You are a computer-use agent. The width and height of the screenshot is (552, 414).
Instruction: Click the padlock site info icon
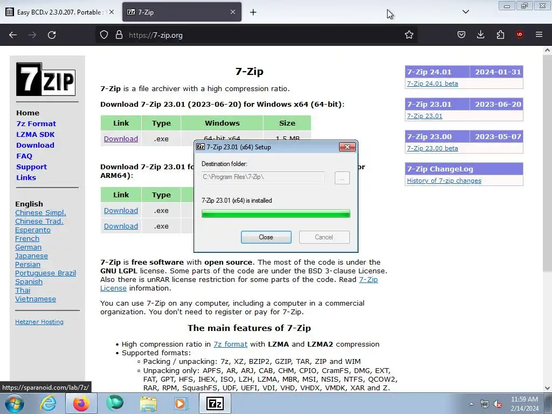(119, 35)
